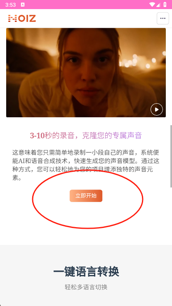Viewport: 172px width, 306px height.
Task: Tap the 'A' notification icon beside the clock
Action: coord(23,5)
